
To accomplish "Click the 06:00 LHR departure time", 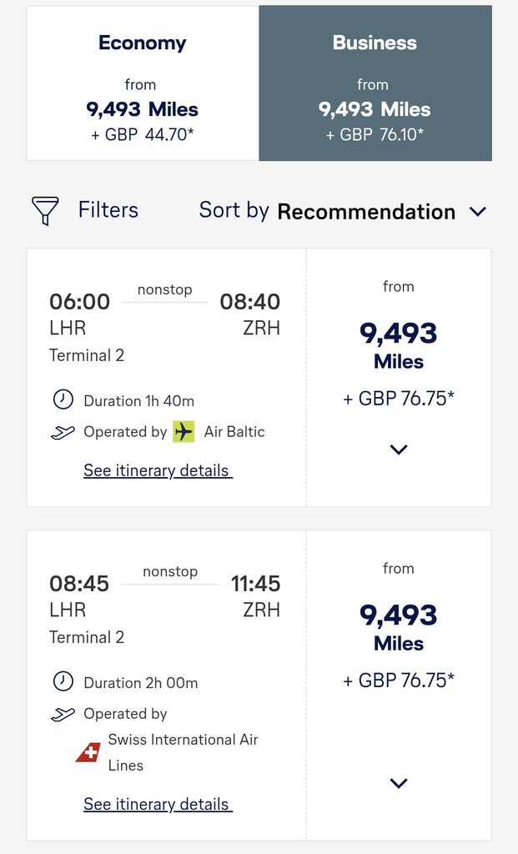I will [x=79, y=301].
